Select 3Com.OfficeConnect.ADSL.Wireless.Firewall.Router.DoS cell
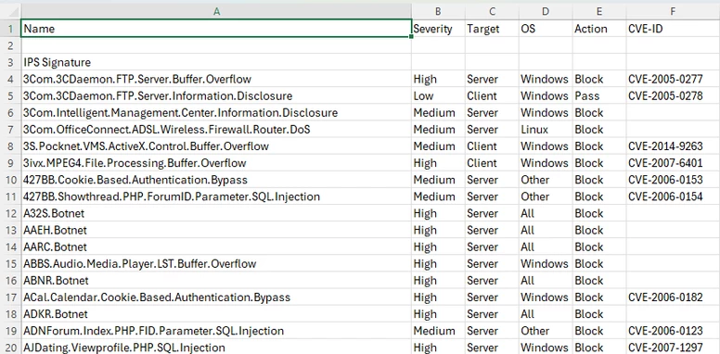Screen dimensions: 720x354 pyautogui.click(x=216, y=130)
